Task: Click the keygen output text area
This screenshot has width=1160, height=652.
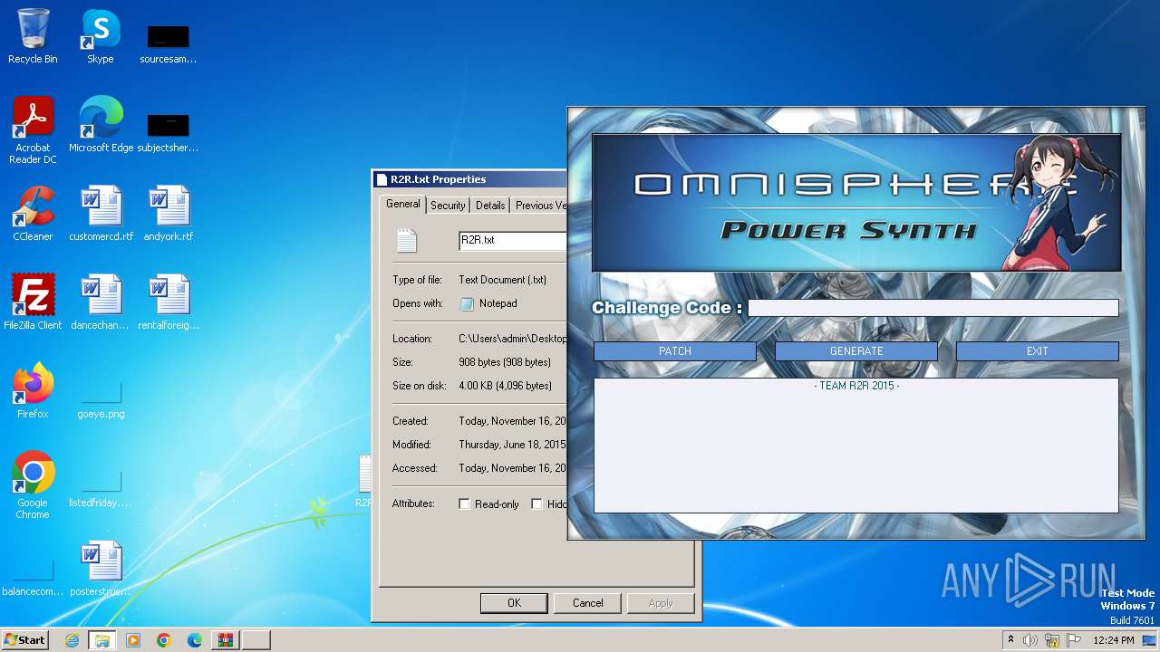Action: (x=856, y=446)
